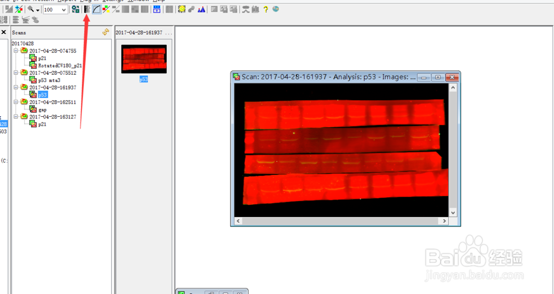Collapse the 2017-04-28-074755 scan node
The width and height of the screenshot is (554, 294).
pos(16,51)
